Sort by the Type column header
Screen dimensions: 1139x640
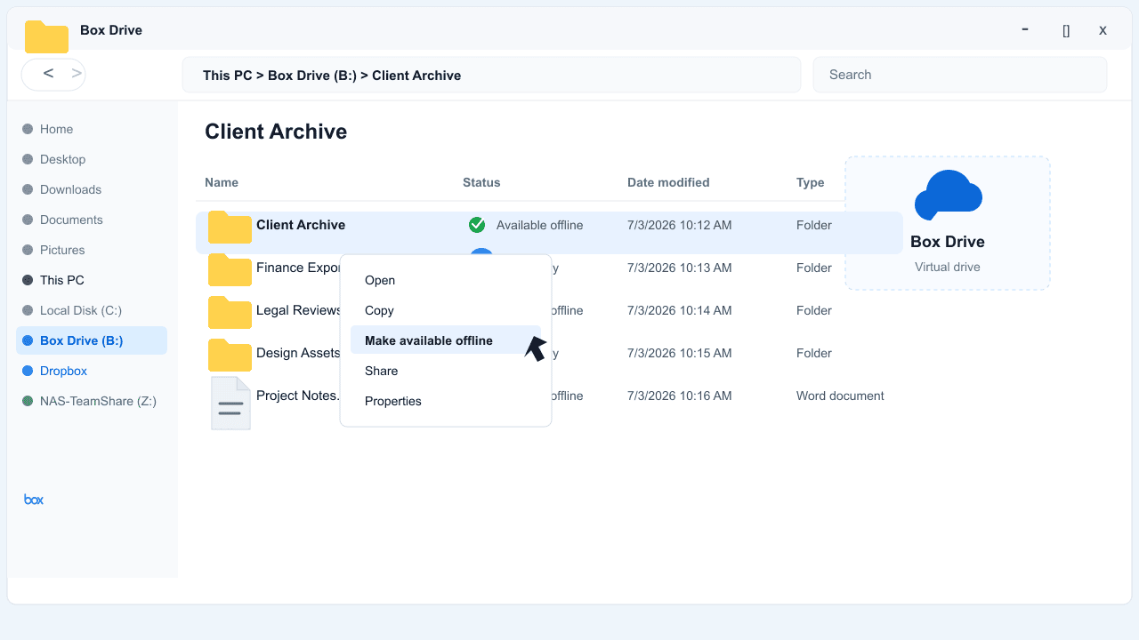pos(811,182)
